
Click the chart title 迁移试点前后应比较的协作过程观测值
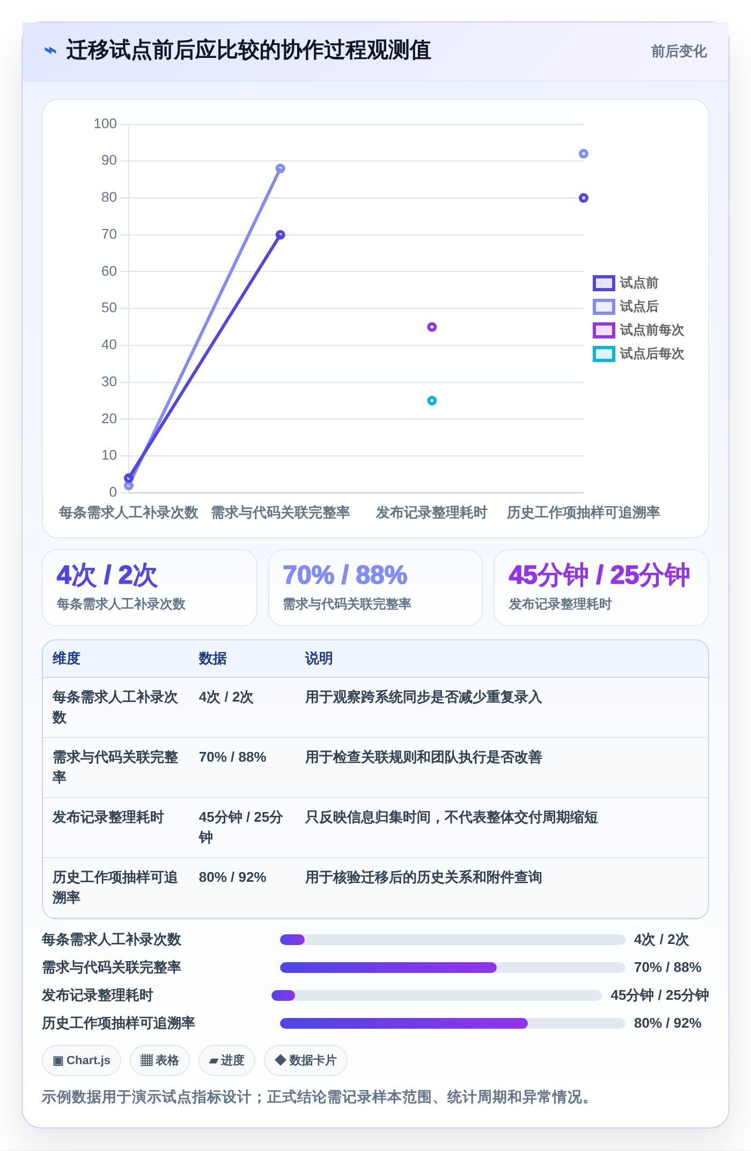coord(249,50)
